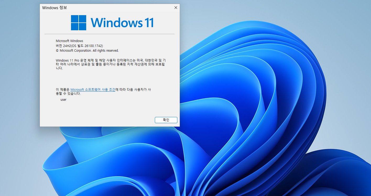Open the Microsoft 소프트웨어 사용 조건 link
371x196 pixels.
(x=93, y=90)
